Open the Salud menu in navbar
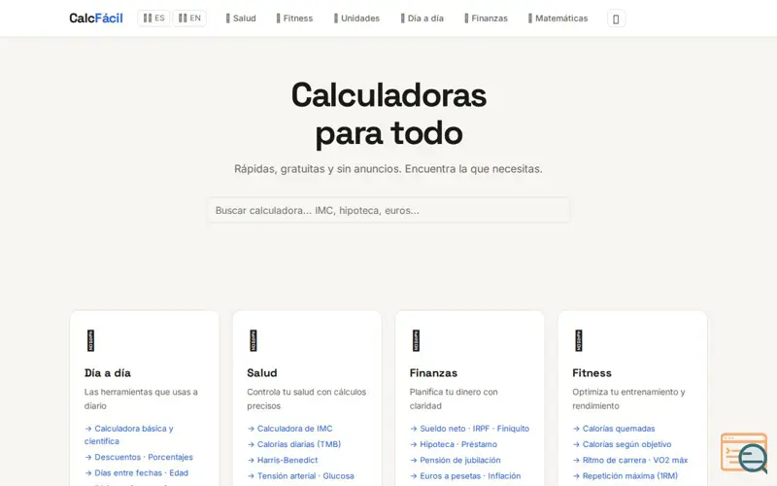The height and width of the screenshot is (486, 777). (x=241, y=18)
